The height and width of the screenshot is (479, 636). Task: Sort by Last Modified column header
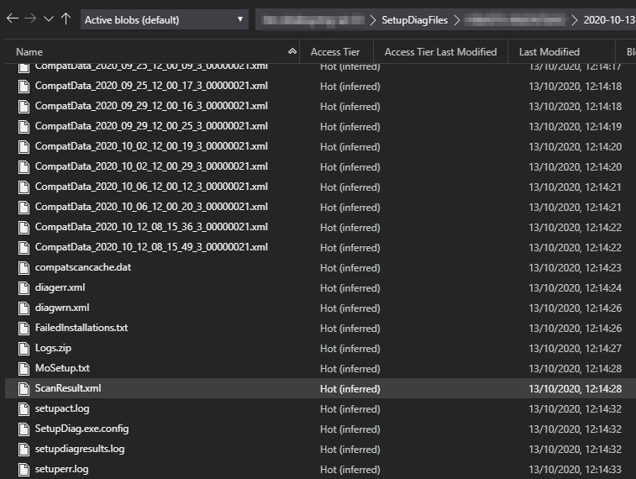click(x=549, y=52)
